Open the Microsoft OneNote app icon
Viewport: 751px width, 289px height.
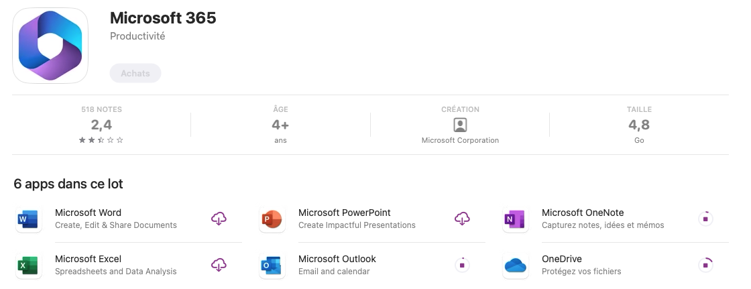[x=516, y=219]
